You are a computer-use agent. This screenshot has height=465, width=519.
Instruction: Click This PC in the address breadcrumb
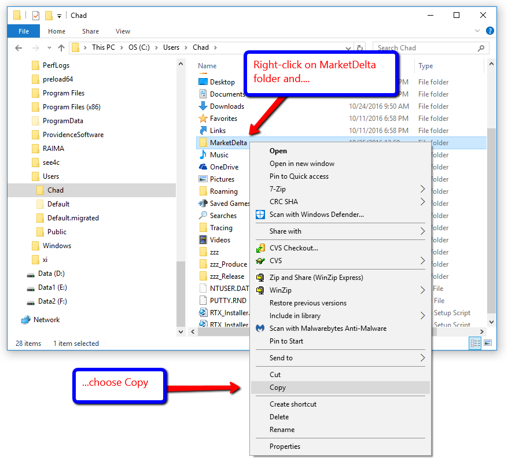click(103, 47)
